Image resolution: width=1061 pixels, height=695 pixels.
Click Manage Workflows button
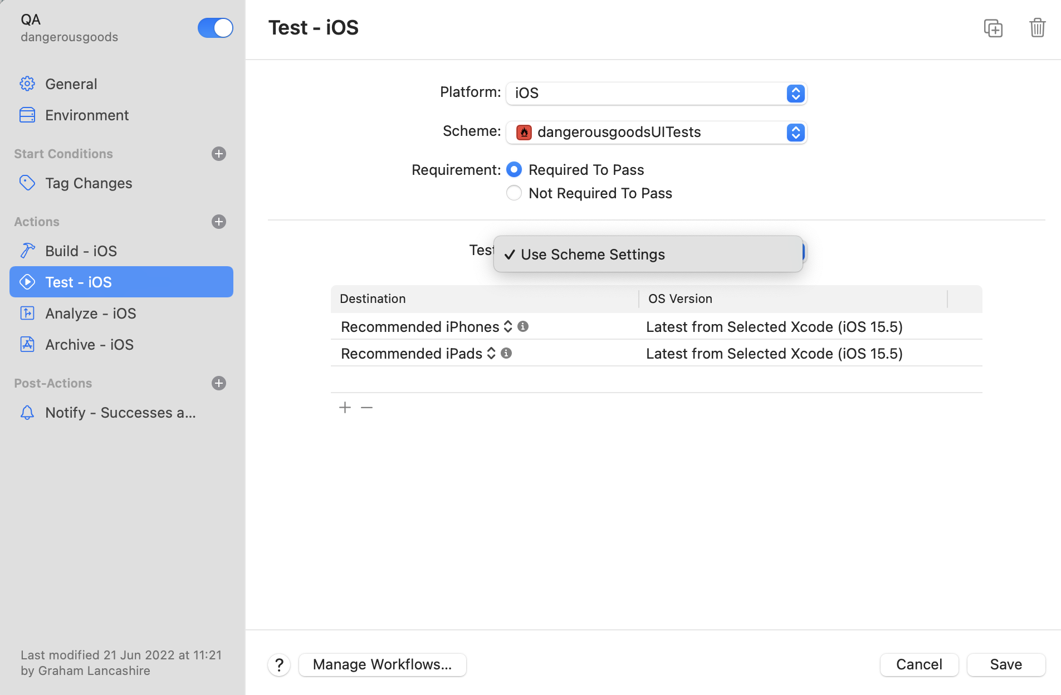coord(383,664)
